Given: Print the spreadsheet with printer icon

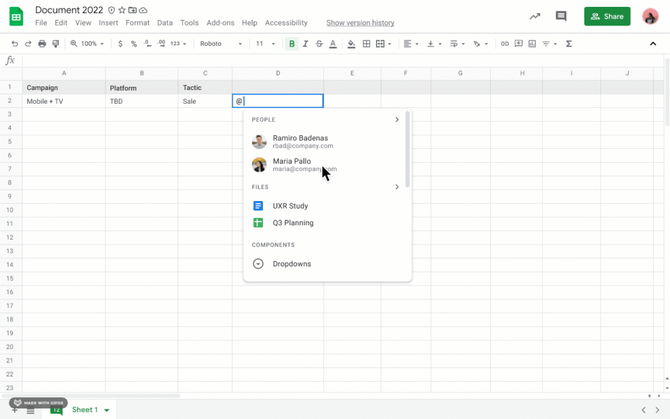Looking at the screenshot, I should 42,43.
